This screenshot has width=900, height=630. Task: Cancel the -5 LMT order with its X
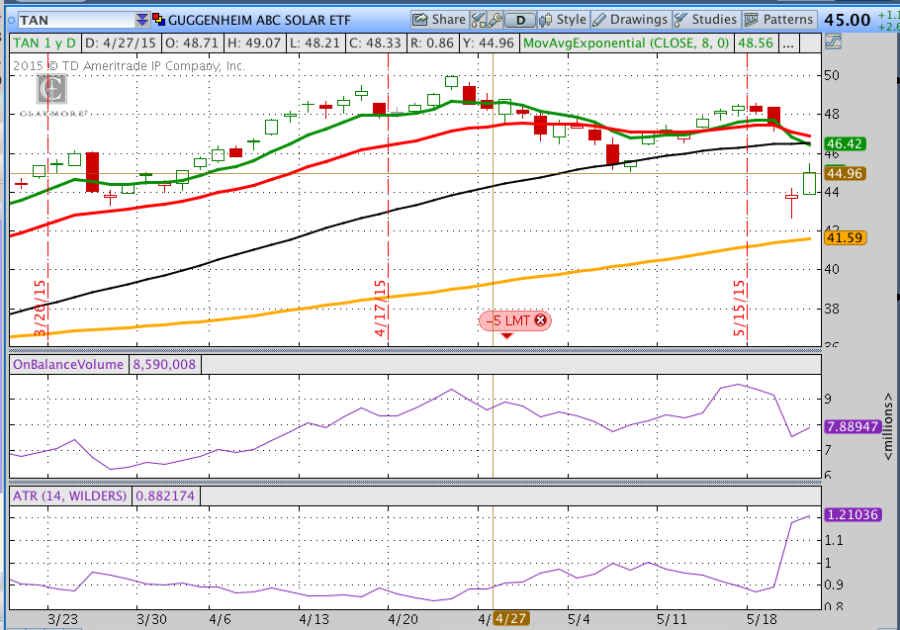(540, 320)
